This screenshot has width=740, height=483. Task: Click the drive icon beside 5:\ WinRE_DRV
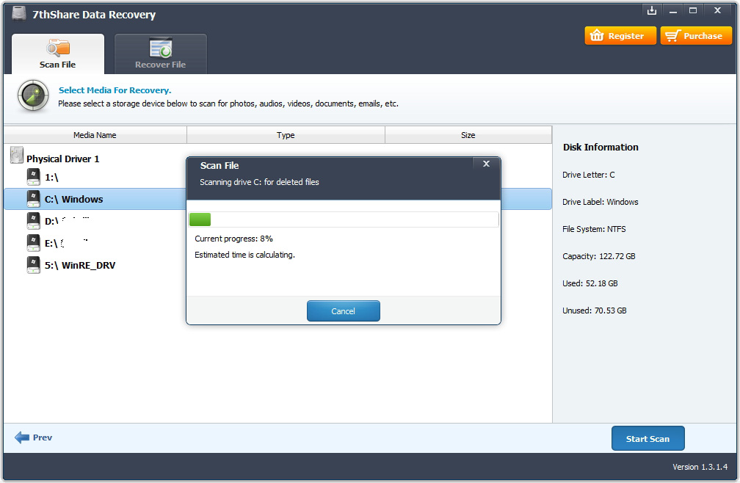pos(34,264)
